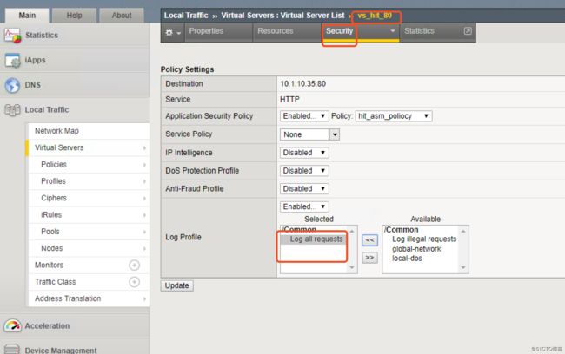Open the gear settings menu in tab bar
565x354 pixels.
(173, 33)
